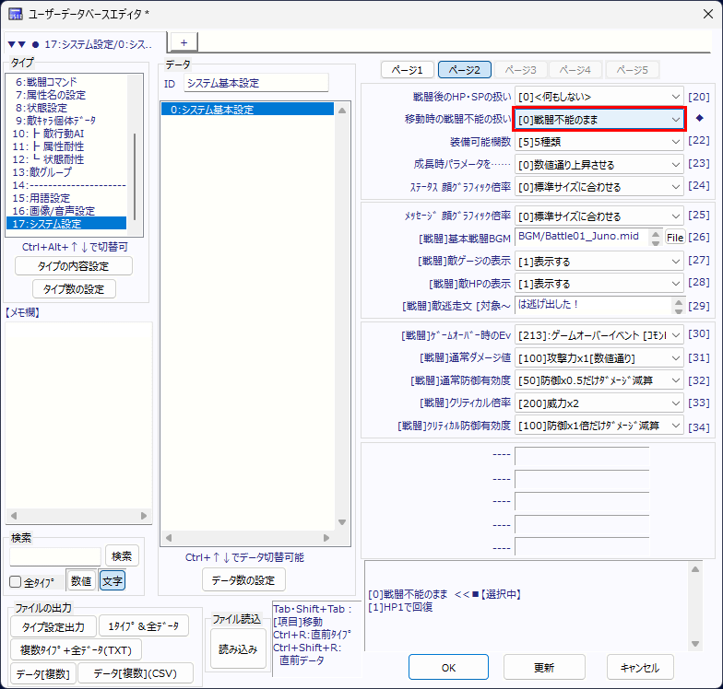Select 15:用語設定 in the type list

[43, 198]
